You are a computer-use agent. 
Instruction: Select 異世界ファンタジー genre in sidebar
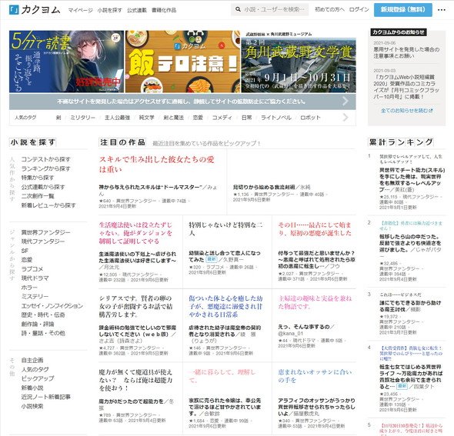pos(45,232)
